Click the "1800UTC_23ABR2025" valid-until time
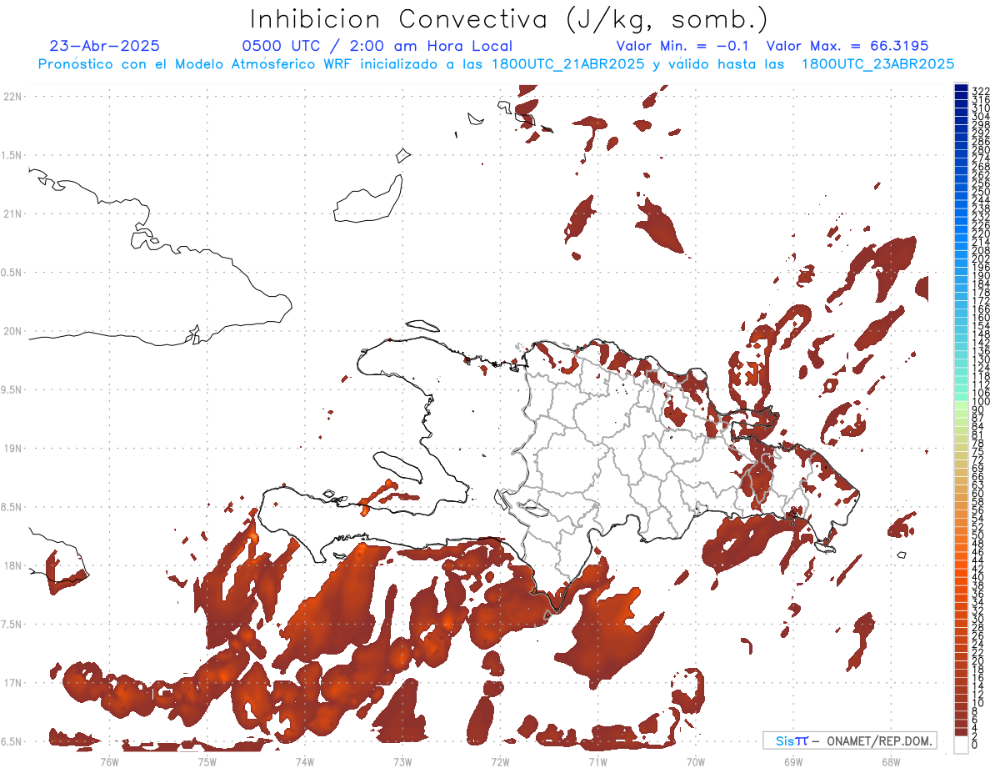Image resolution: width=1000 pixels, height=773 pixels. 877,64
